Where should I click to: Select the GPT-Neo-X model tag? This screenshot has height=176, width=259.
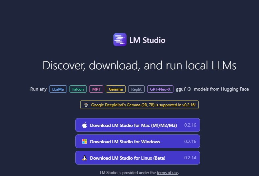coord(160,89)
